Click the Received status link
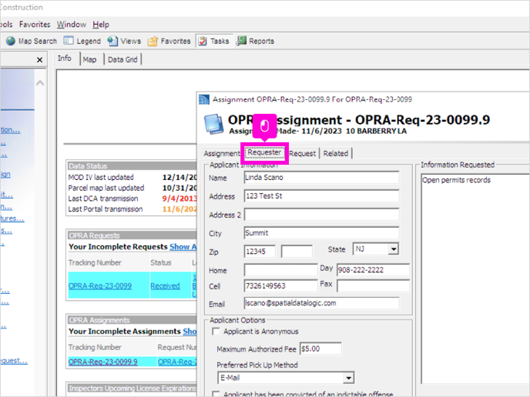The height and width of the screenshot is (397, 530). tap(166, 286)
